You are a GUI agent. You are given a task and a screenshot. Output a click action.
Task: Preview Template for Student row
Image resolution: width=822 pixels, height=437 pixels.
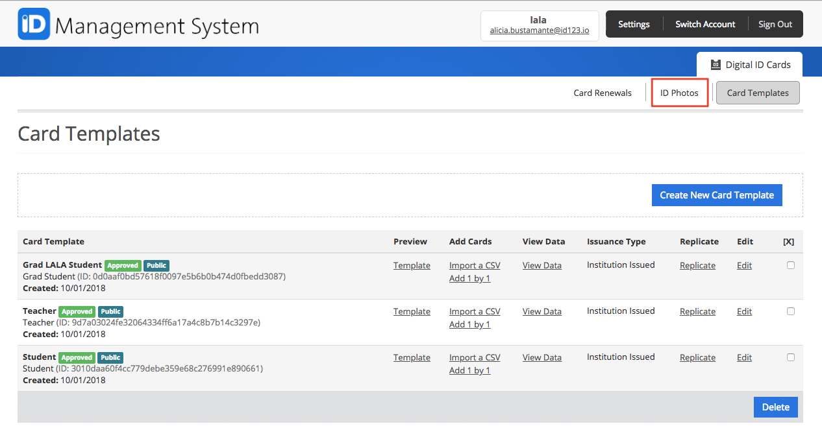412,357
